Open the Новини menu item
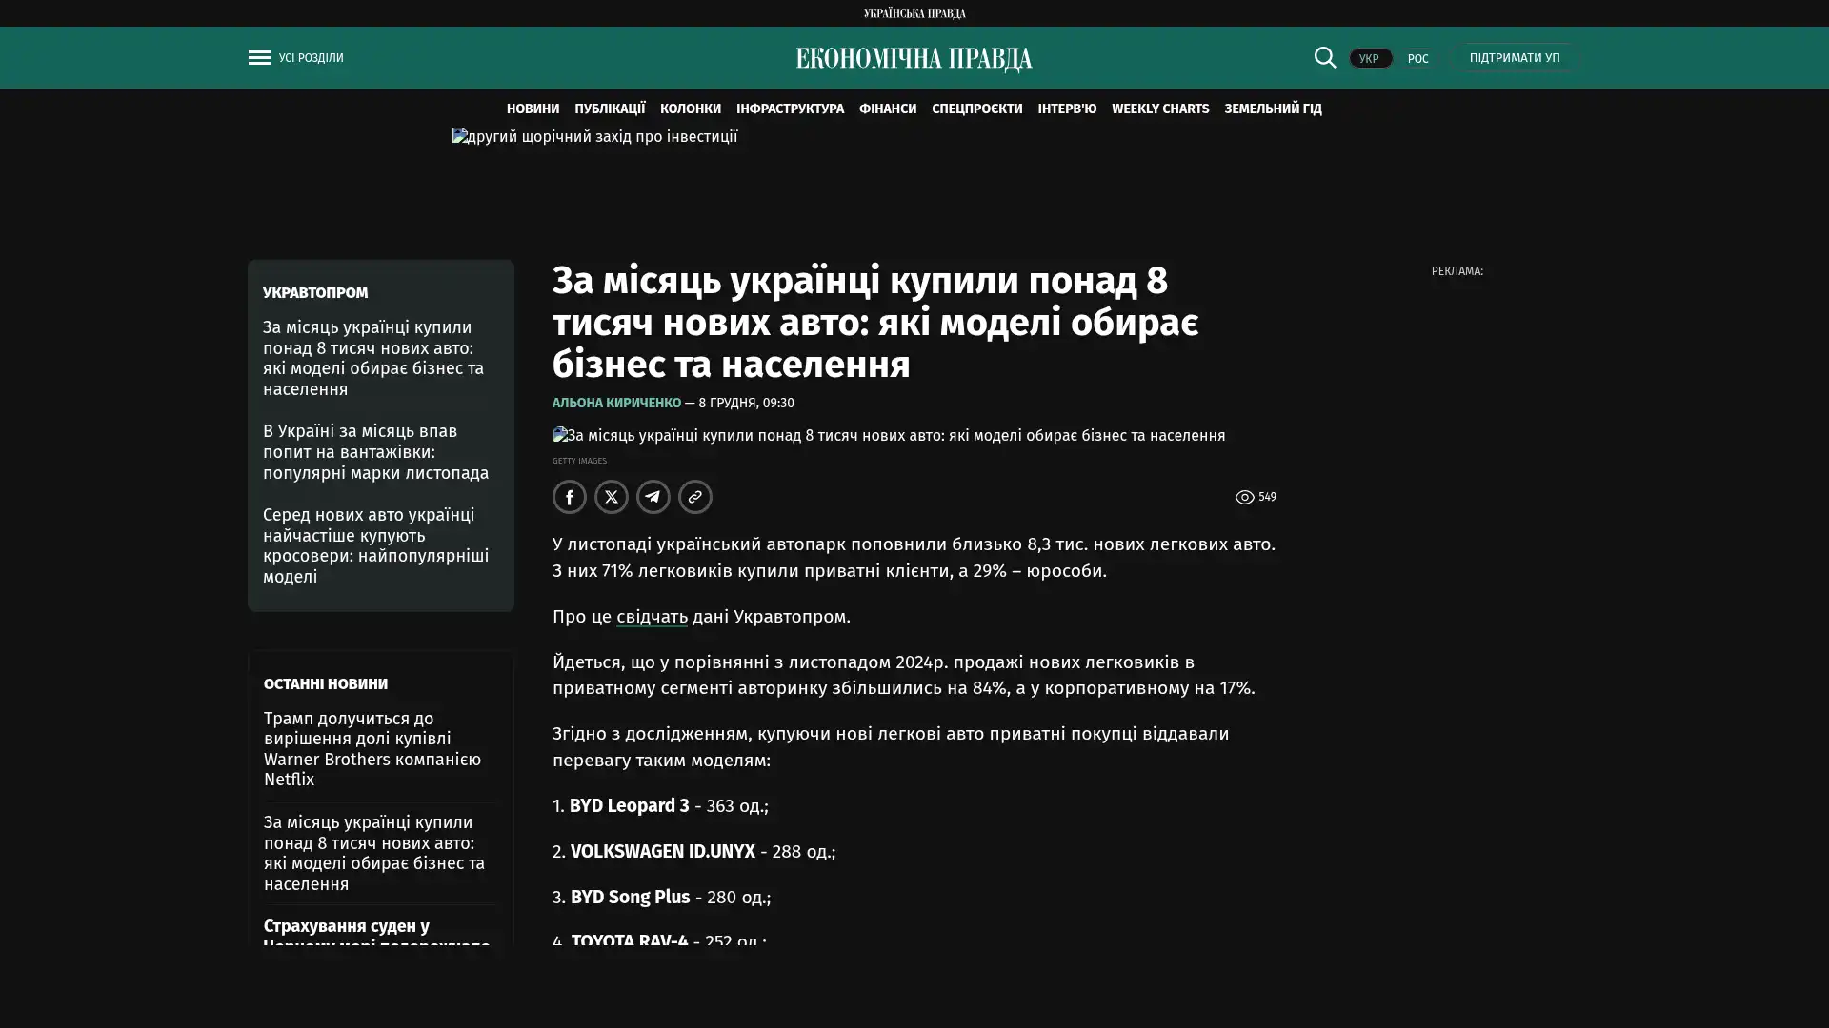1829x1028 pixels. point(533,109)
